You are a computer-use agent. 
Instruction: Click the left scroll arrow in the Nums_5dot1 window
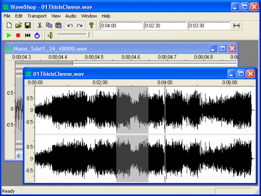[19, 156]
